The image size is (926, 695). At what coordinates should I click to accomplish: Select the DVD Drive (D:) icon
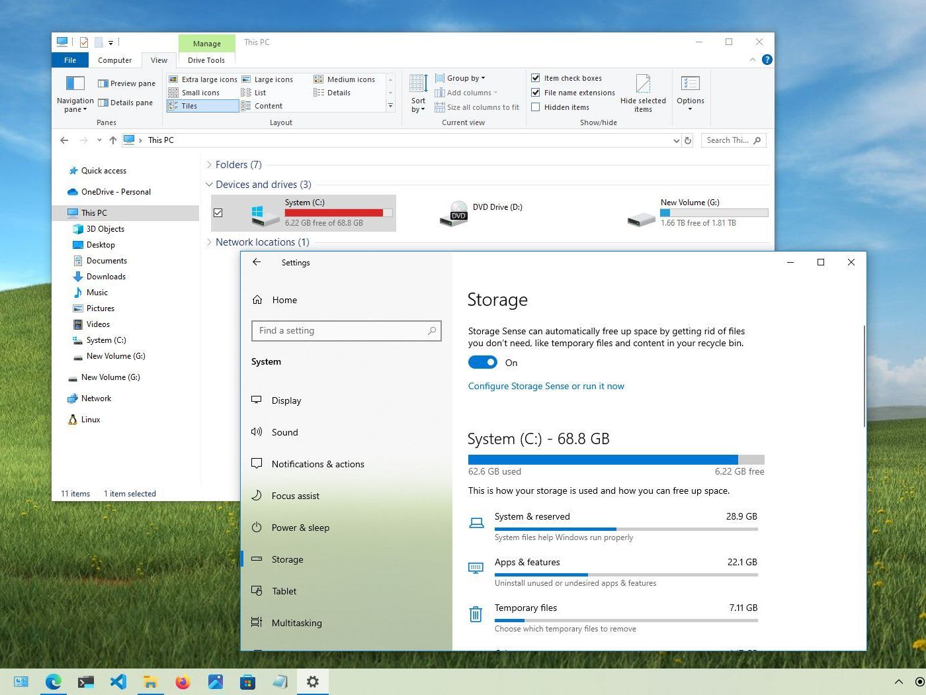click(454, 213)
